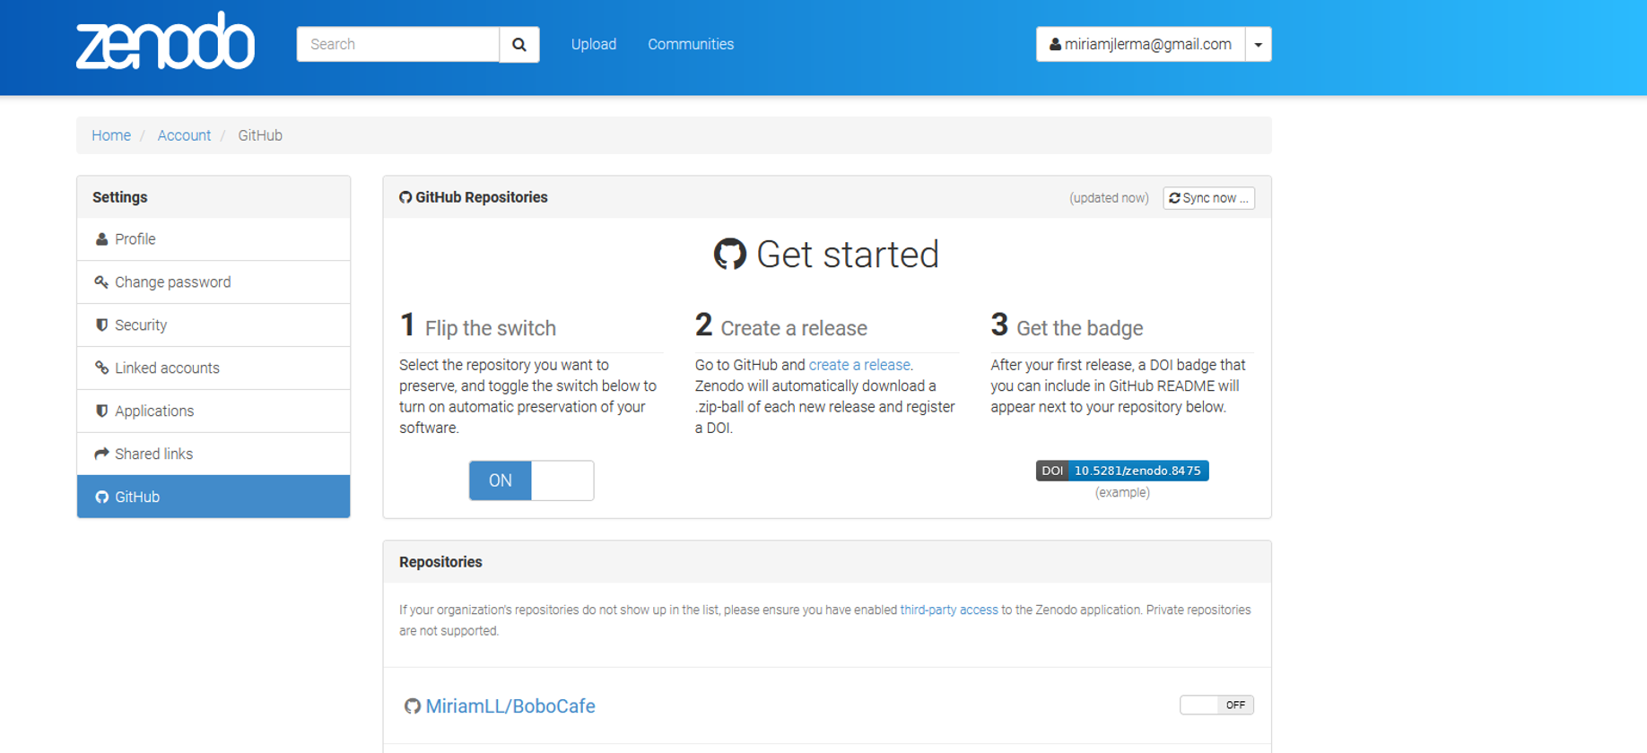The width and height of the screenshot is (1647, 753).
Task: Click the shield icon beside Applications
Action: 101,411
